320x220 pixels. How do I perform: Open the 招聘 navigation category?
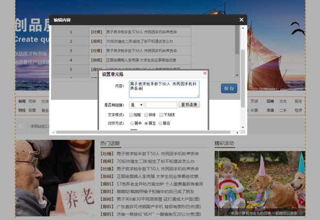[x=270, y=101]
